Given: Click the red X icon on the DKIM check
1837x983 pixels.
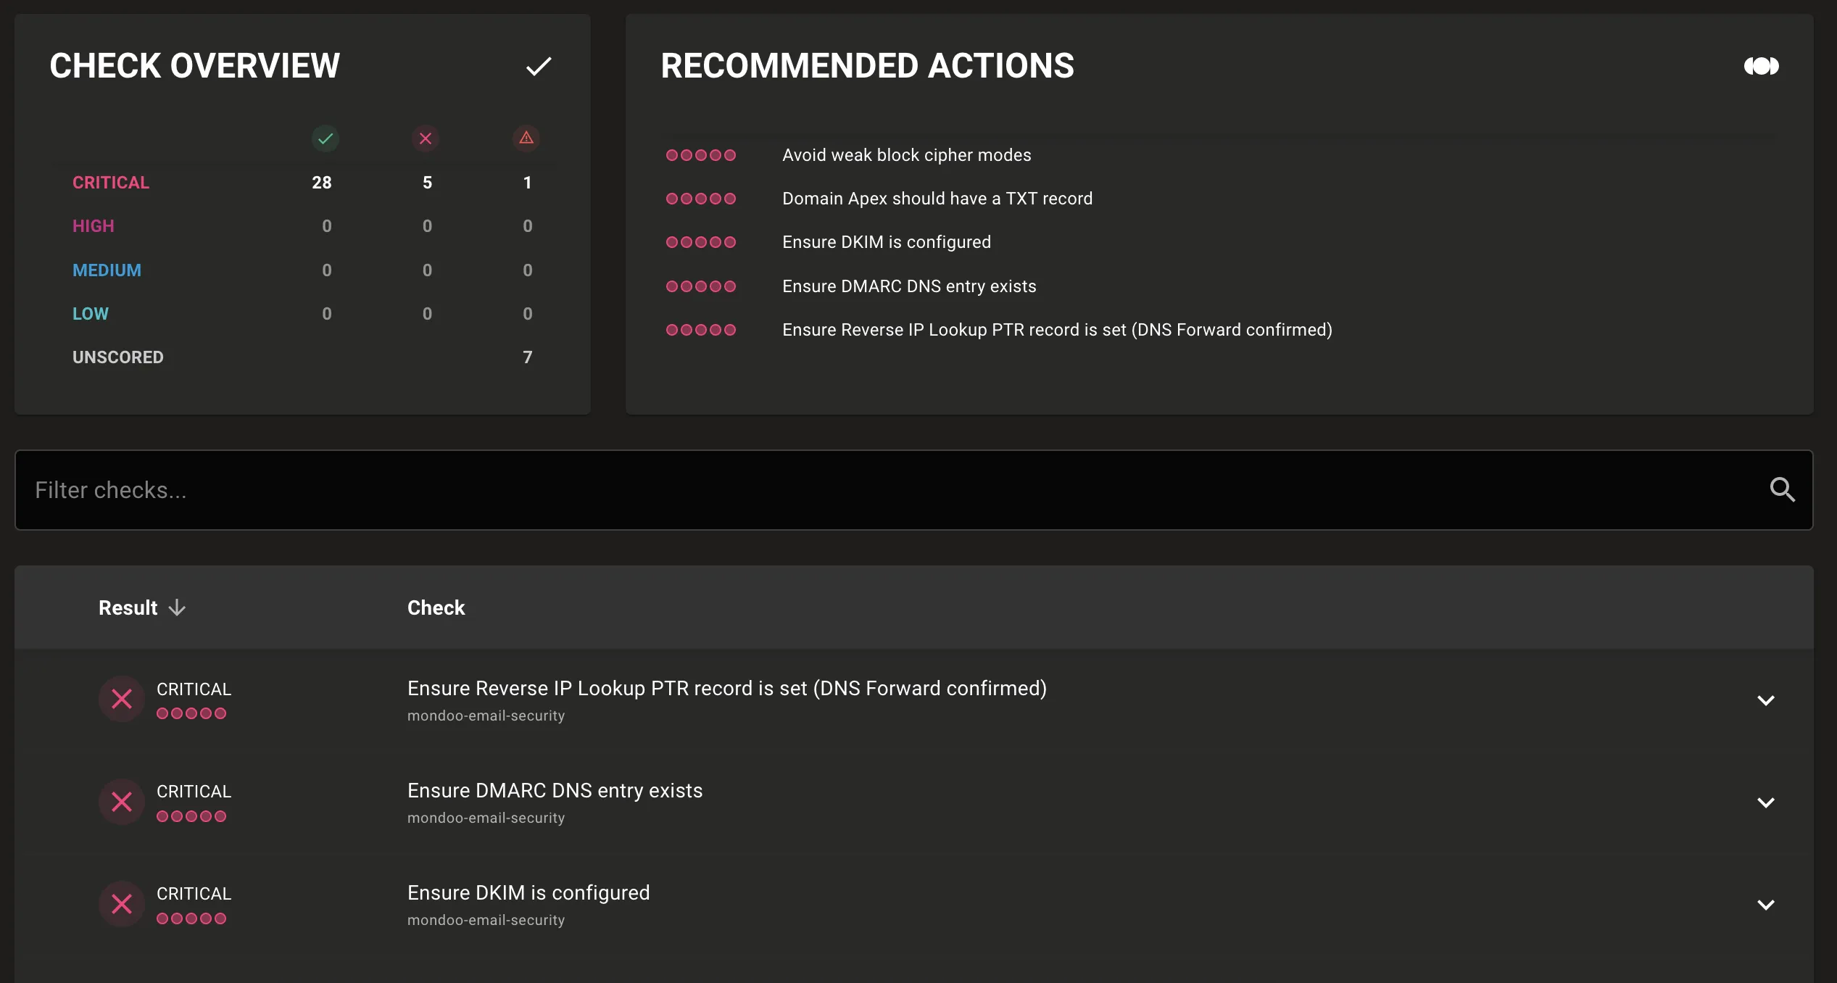Looking at the screenshot, I should pos(121,904).
